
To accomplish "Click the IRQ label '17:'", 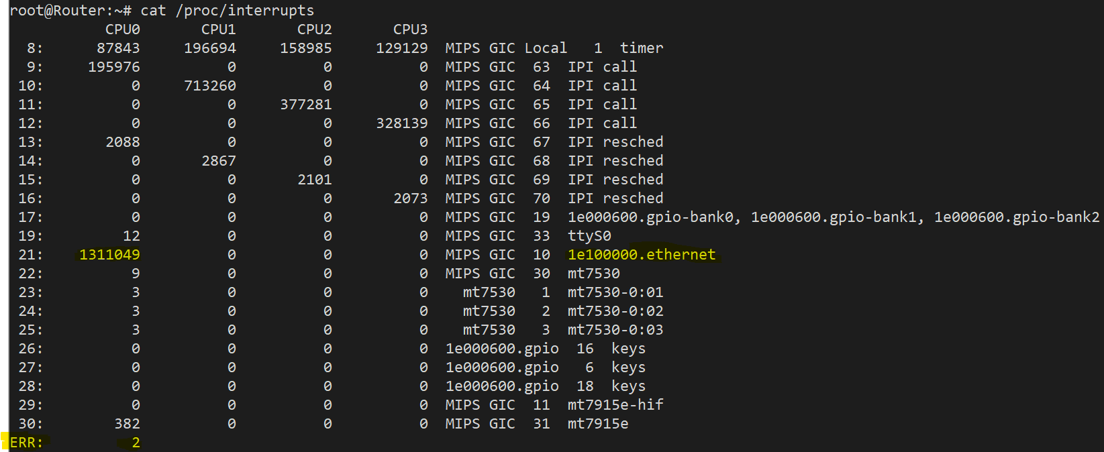I will coord(31,217).
